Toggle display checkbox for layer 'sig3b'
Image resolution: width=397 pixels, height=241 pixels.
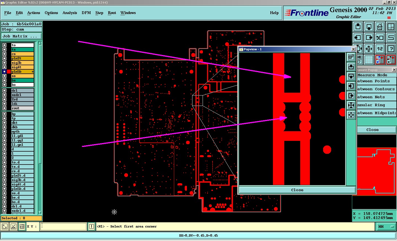click(4, 63)
